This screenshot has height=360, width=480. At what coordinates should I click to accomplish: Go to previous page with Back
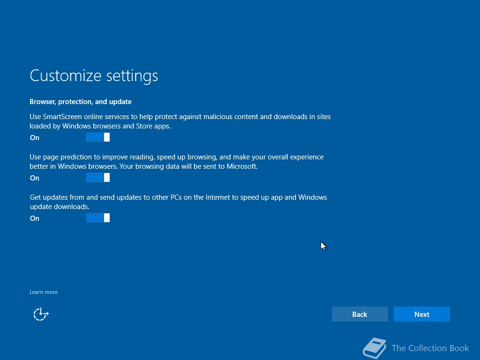click(x=360, y=314)
